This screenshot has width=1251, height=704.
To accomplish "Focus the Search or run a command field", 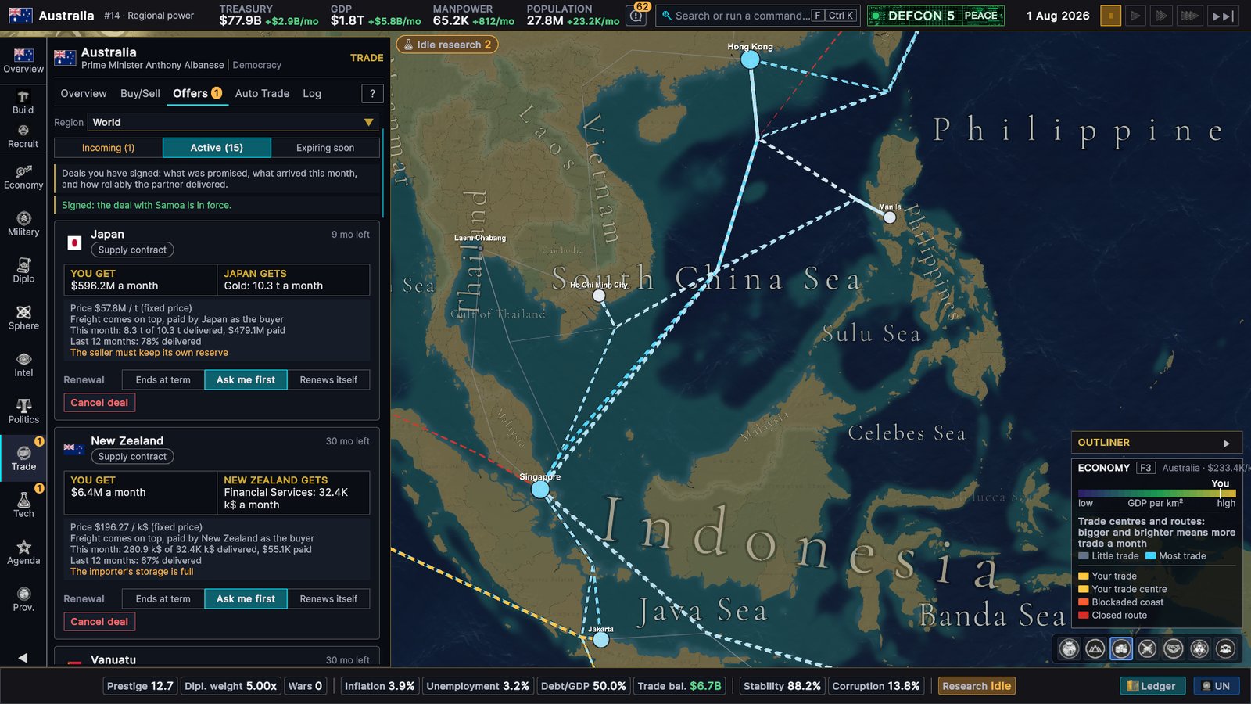I will 757,16.
